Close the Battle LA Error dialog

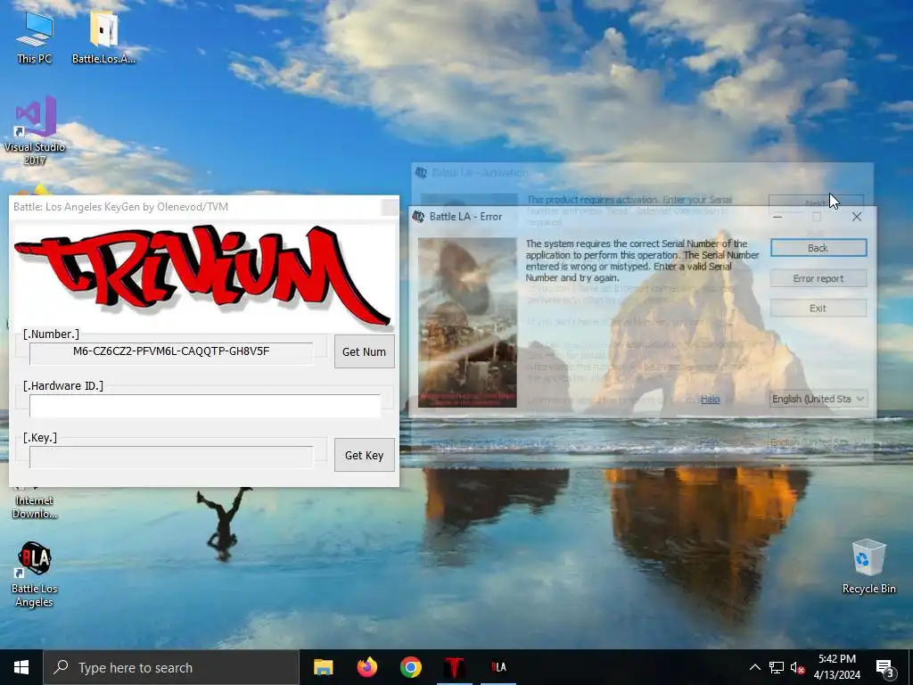(857, 217)
